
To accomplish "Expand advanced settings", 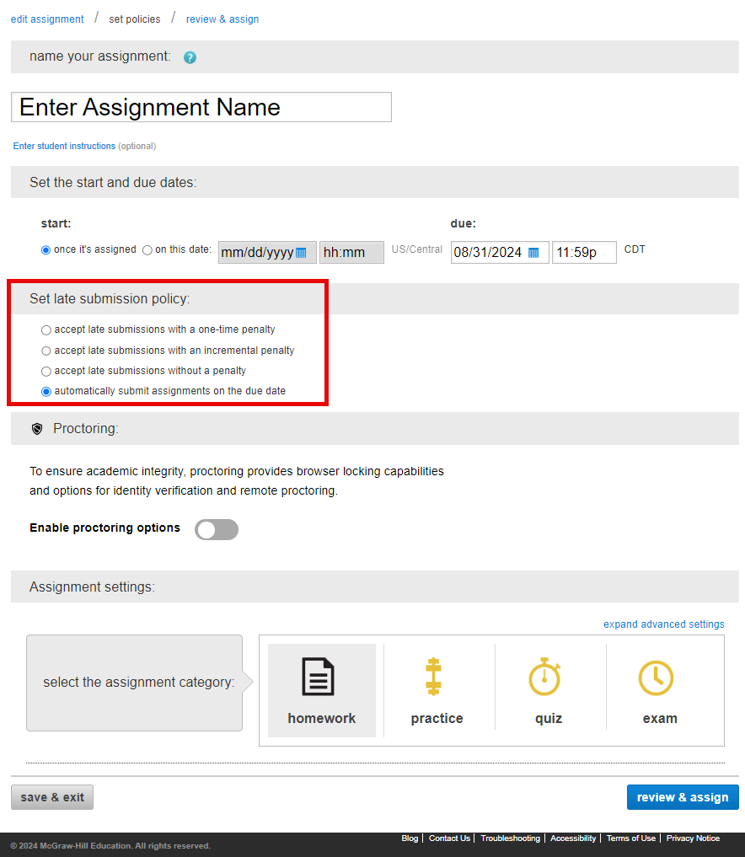I will coord(663,624).
